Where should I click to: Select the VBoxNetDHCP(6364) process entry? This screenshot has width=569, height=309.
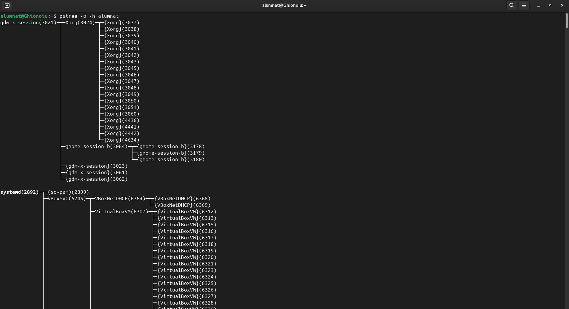(x=120, y=198)
